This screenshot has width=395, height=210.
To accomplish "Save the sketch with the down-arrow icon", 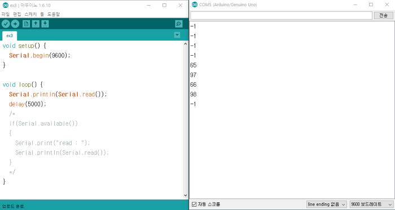I will pos(45,24).
